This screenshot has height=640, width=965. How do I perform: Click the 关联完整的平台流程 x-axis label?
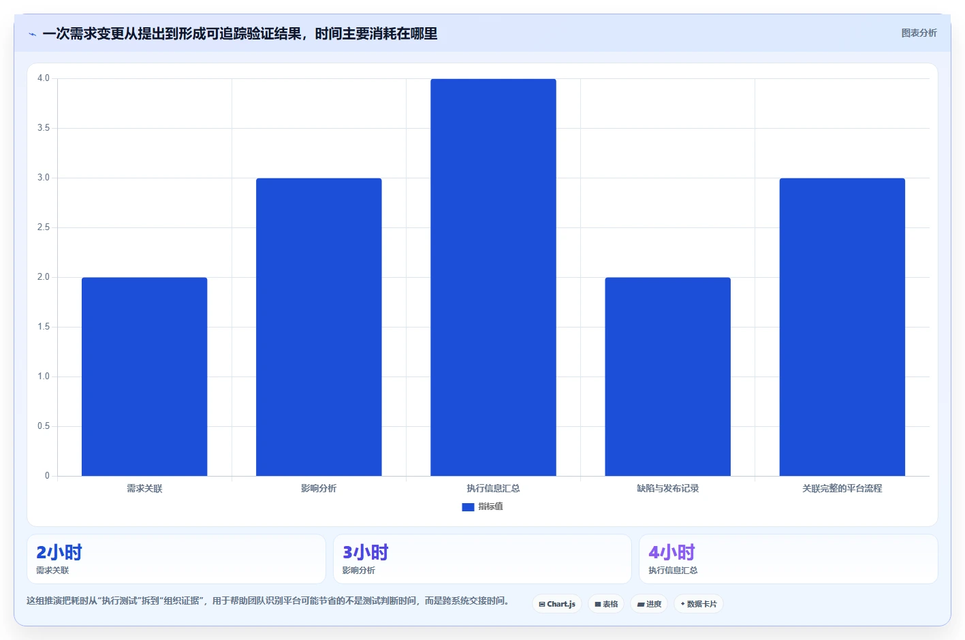point(842,488)
